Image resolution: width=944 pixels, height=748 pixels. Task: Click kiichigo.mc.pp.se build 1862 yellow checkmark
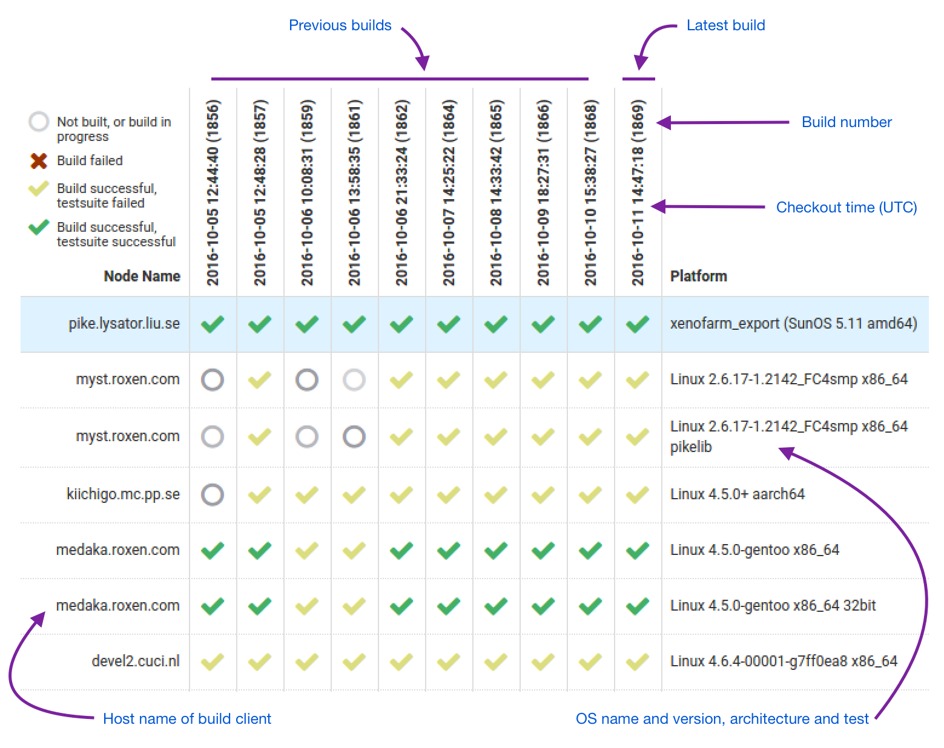coord(401,495)
